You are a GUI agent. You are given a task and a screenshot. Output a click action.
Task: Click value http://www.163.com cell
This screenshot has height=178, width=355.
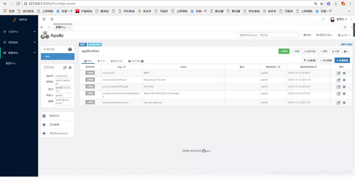tap(183, 80)
